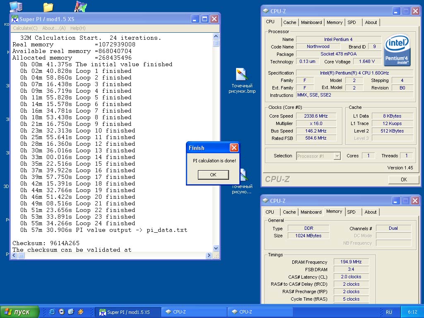Select the folder icon on the desktop
Image resolution: width=424 pixels, height=318 pixels.
click(48, 7)
